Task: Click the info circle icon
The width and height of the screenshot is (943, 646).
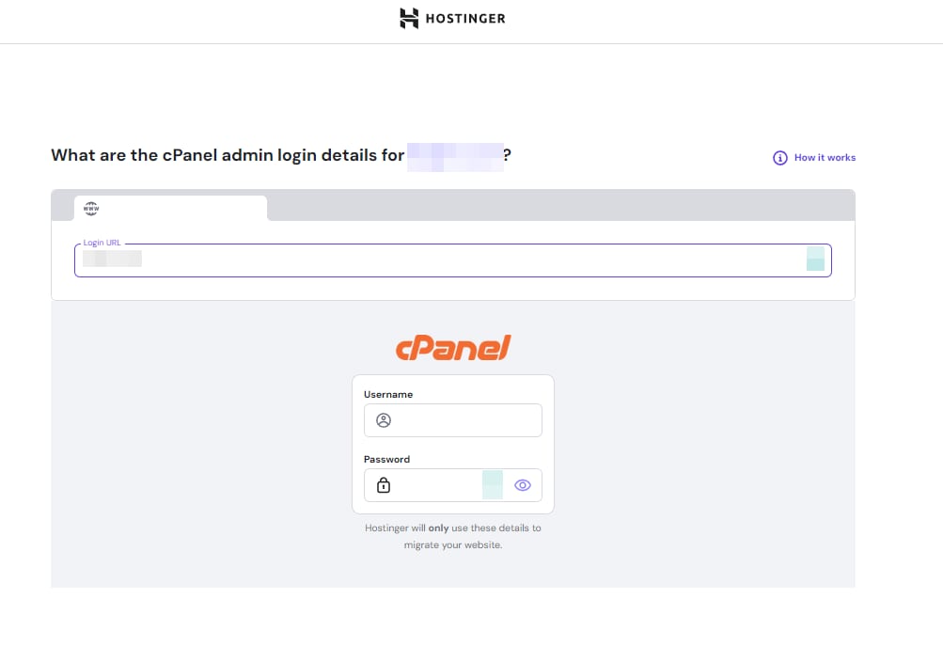Action: (779, 158)
